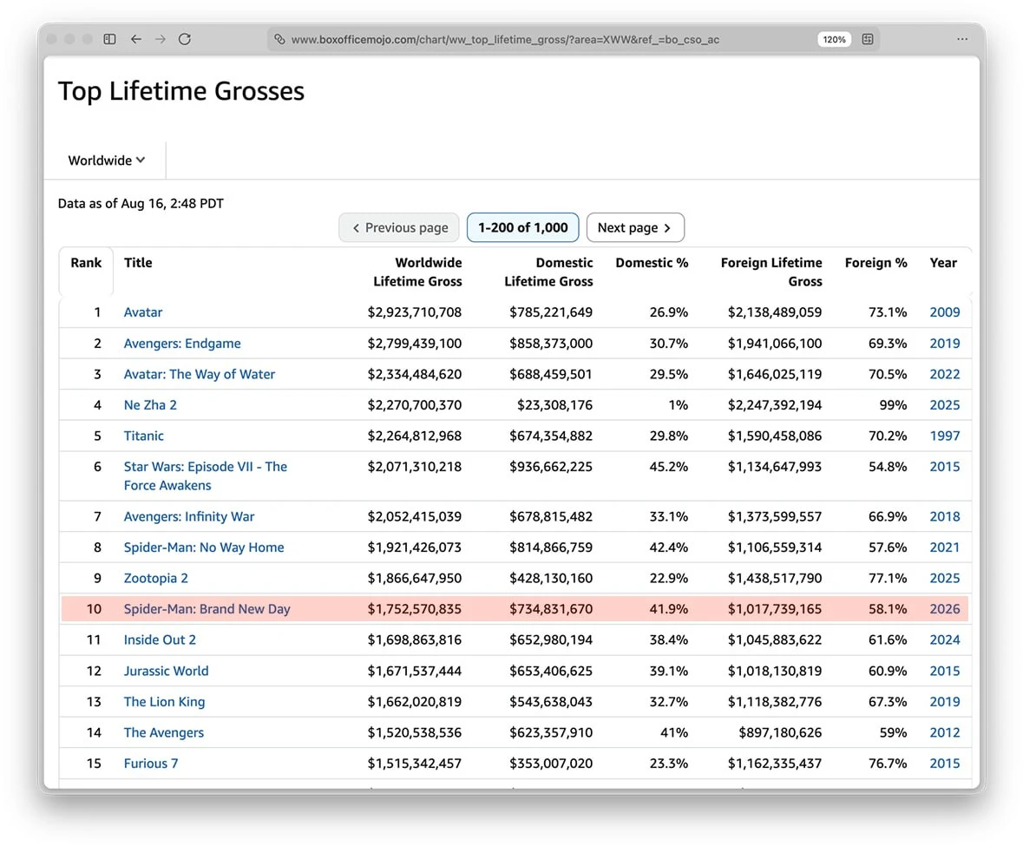Click year 2024 link
The height and width of the screenshot is (846, 1023).
point(944,639)
